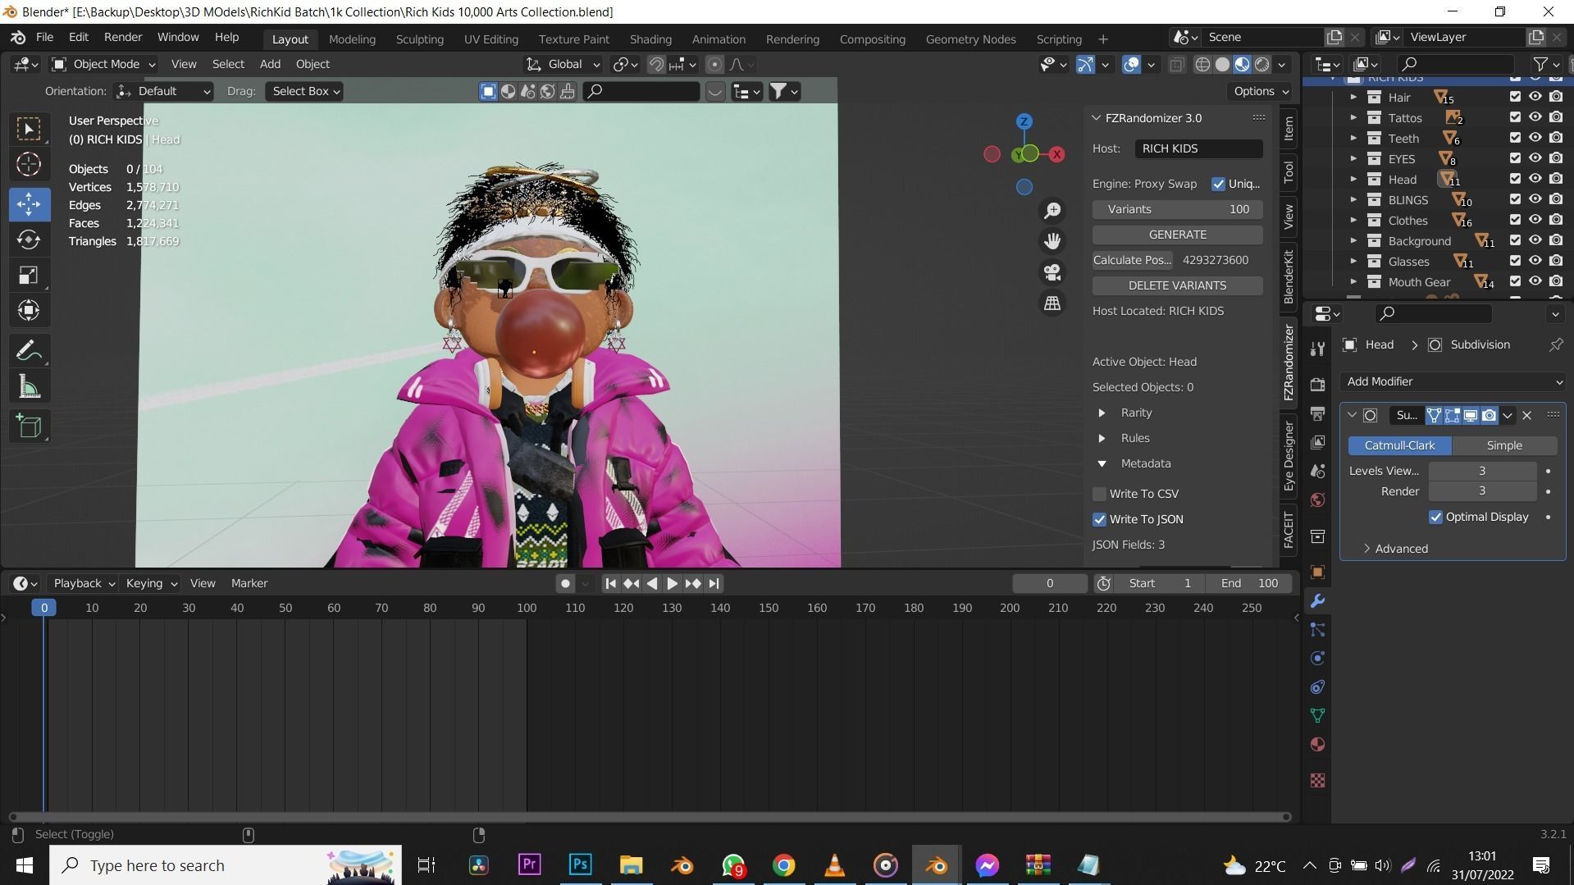Play the animation in reverse
The height and width of the screenshot is (885, 1574).
[652, 583]
